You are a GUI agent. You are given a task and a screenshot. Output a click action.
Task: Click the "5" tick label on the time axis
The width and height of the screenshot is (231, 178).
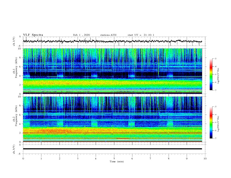(x=114, y=159)
